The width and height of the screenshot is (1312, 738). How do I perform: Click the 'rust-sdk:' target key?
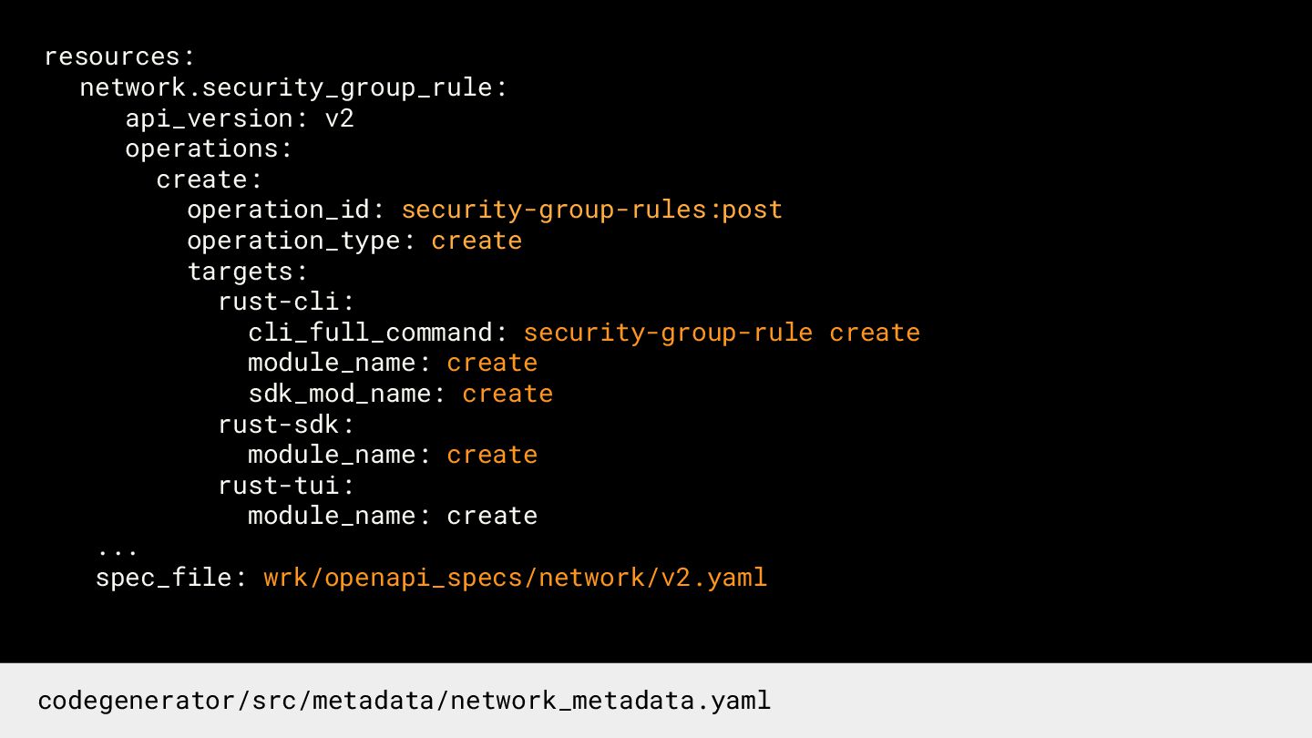pos(286,425)
